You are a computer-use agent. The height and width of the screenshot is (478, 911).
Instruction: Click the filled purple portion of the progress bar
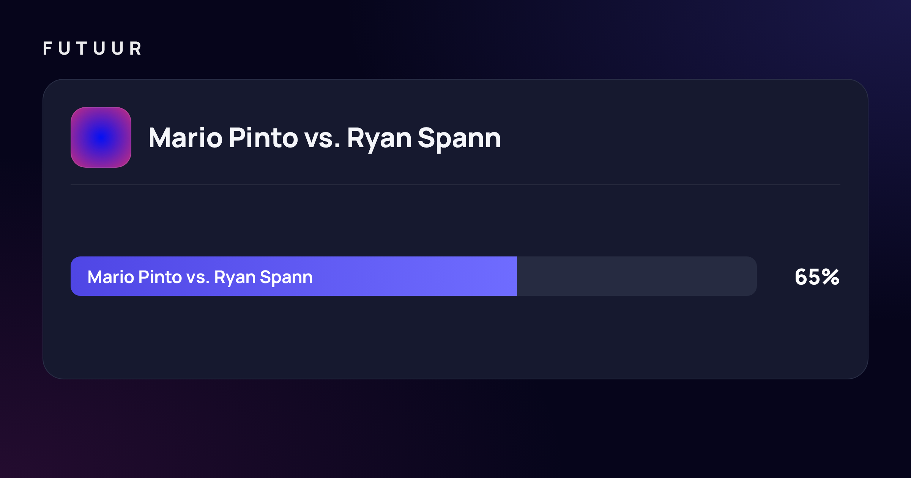pyautogui.click(x=294, y=276)
